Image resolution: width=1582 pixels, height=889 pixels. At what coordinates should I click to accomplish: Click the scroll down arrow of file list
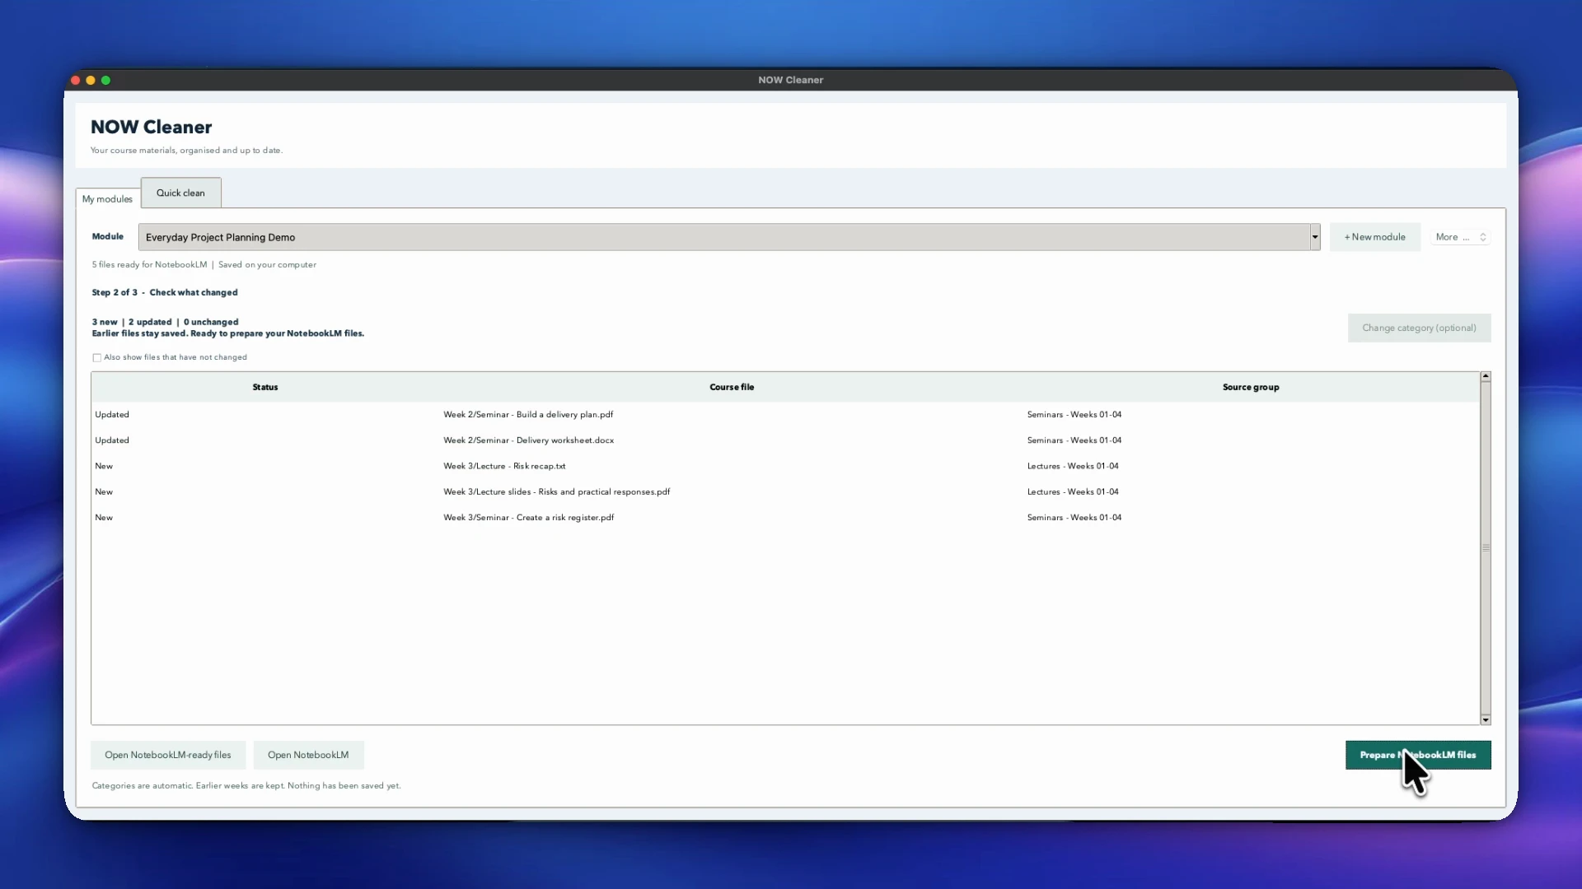(1486, 720)
